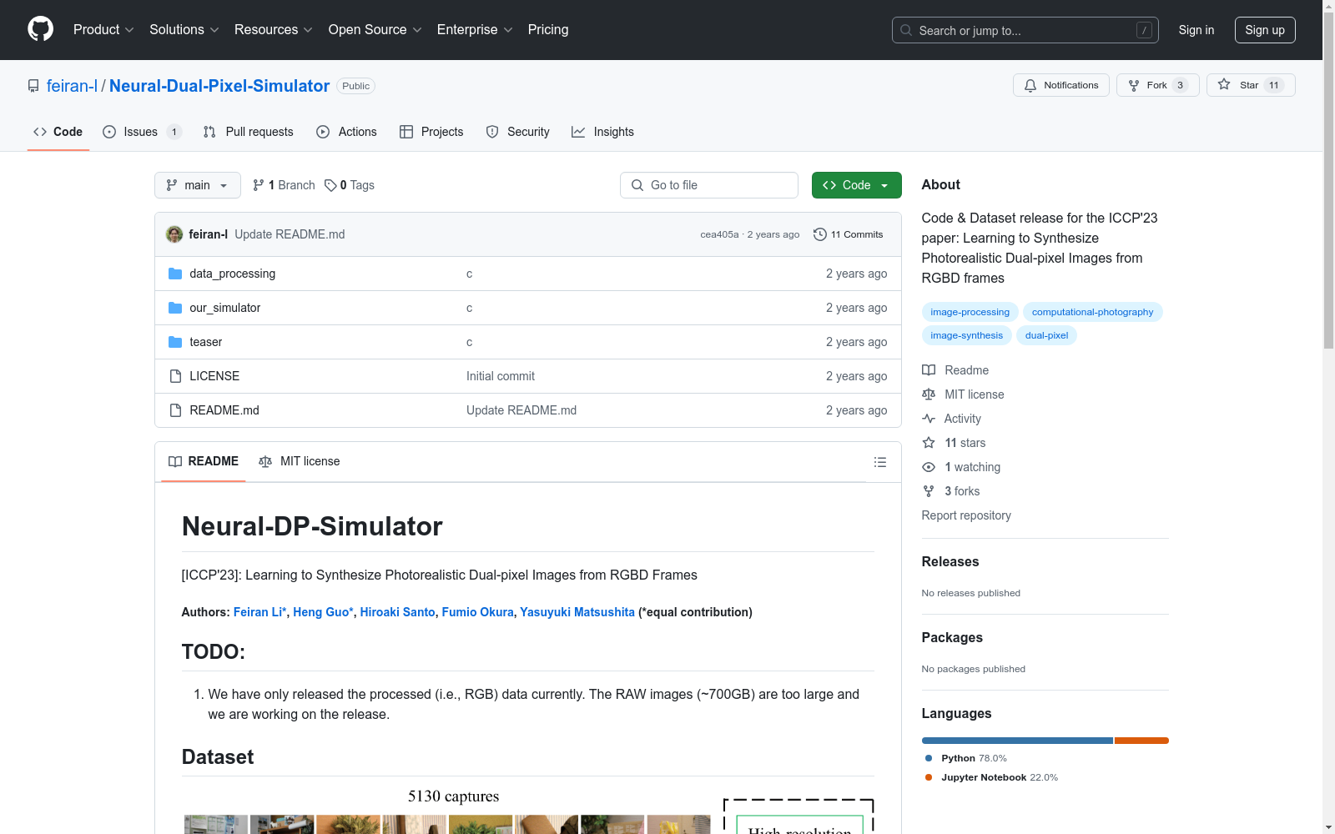This screenshot has width=1335, height=834.
Task: Open the data_processing folder
Action: click(232, 274)
